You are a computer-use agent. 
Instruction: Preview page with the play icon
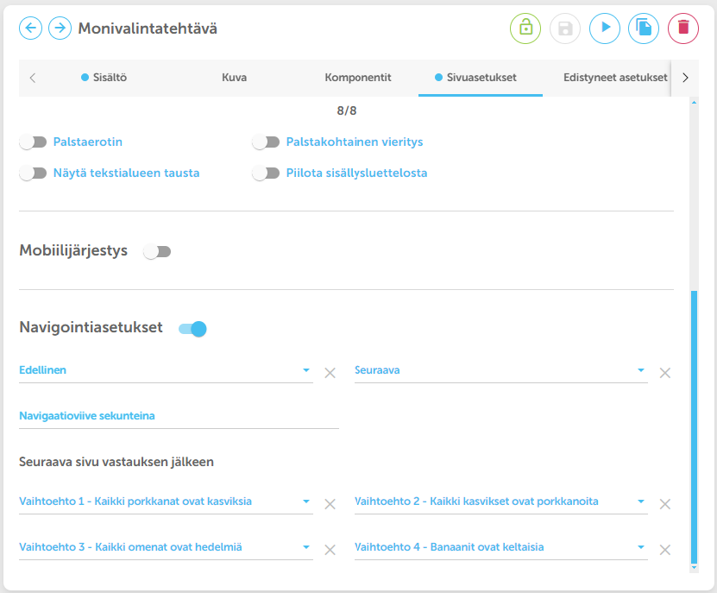pos(605,28)
